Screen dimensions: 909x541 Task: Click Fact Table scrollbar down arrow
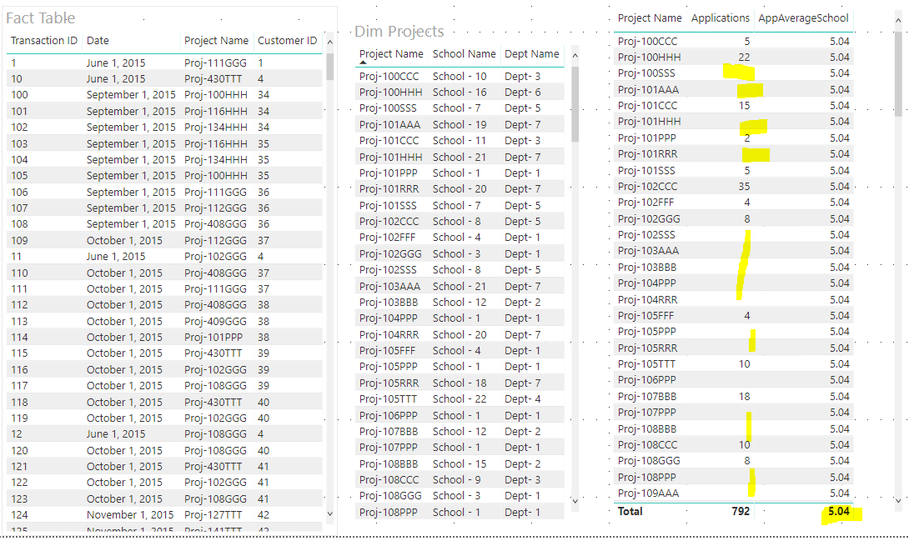coord(330,513)
